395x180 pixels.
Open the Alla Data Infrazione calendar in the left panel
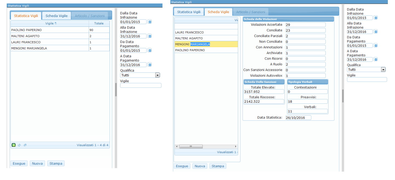coord(150,36)
